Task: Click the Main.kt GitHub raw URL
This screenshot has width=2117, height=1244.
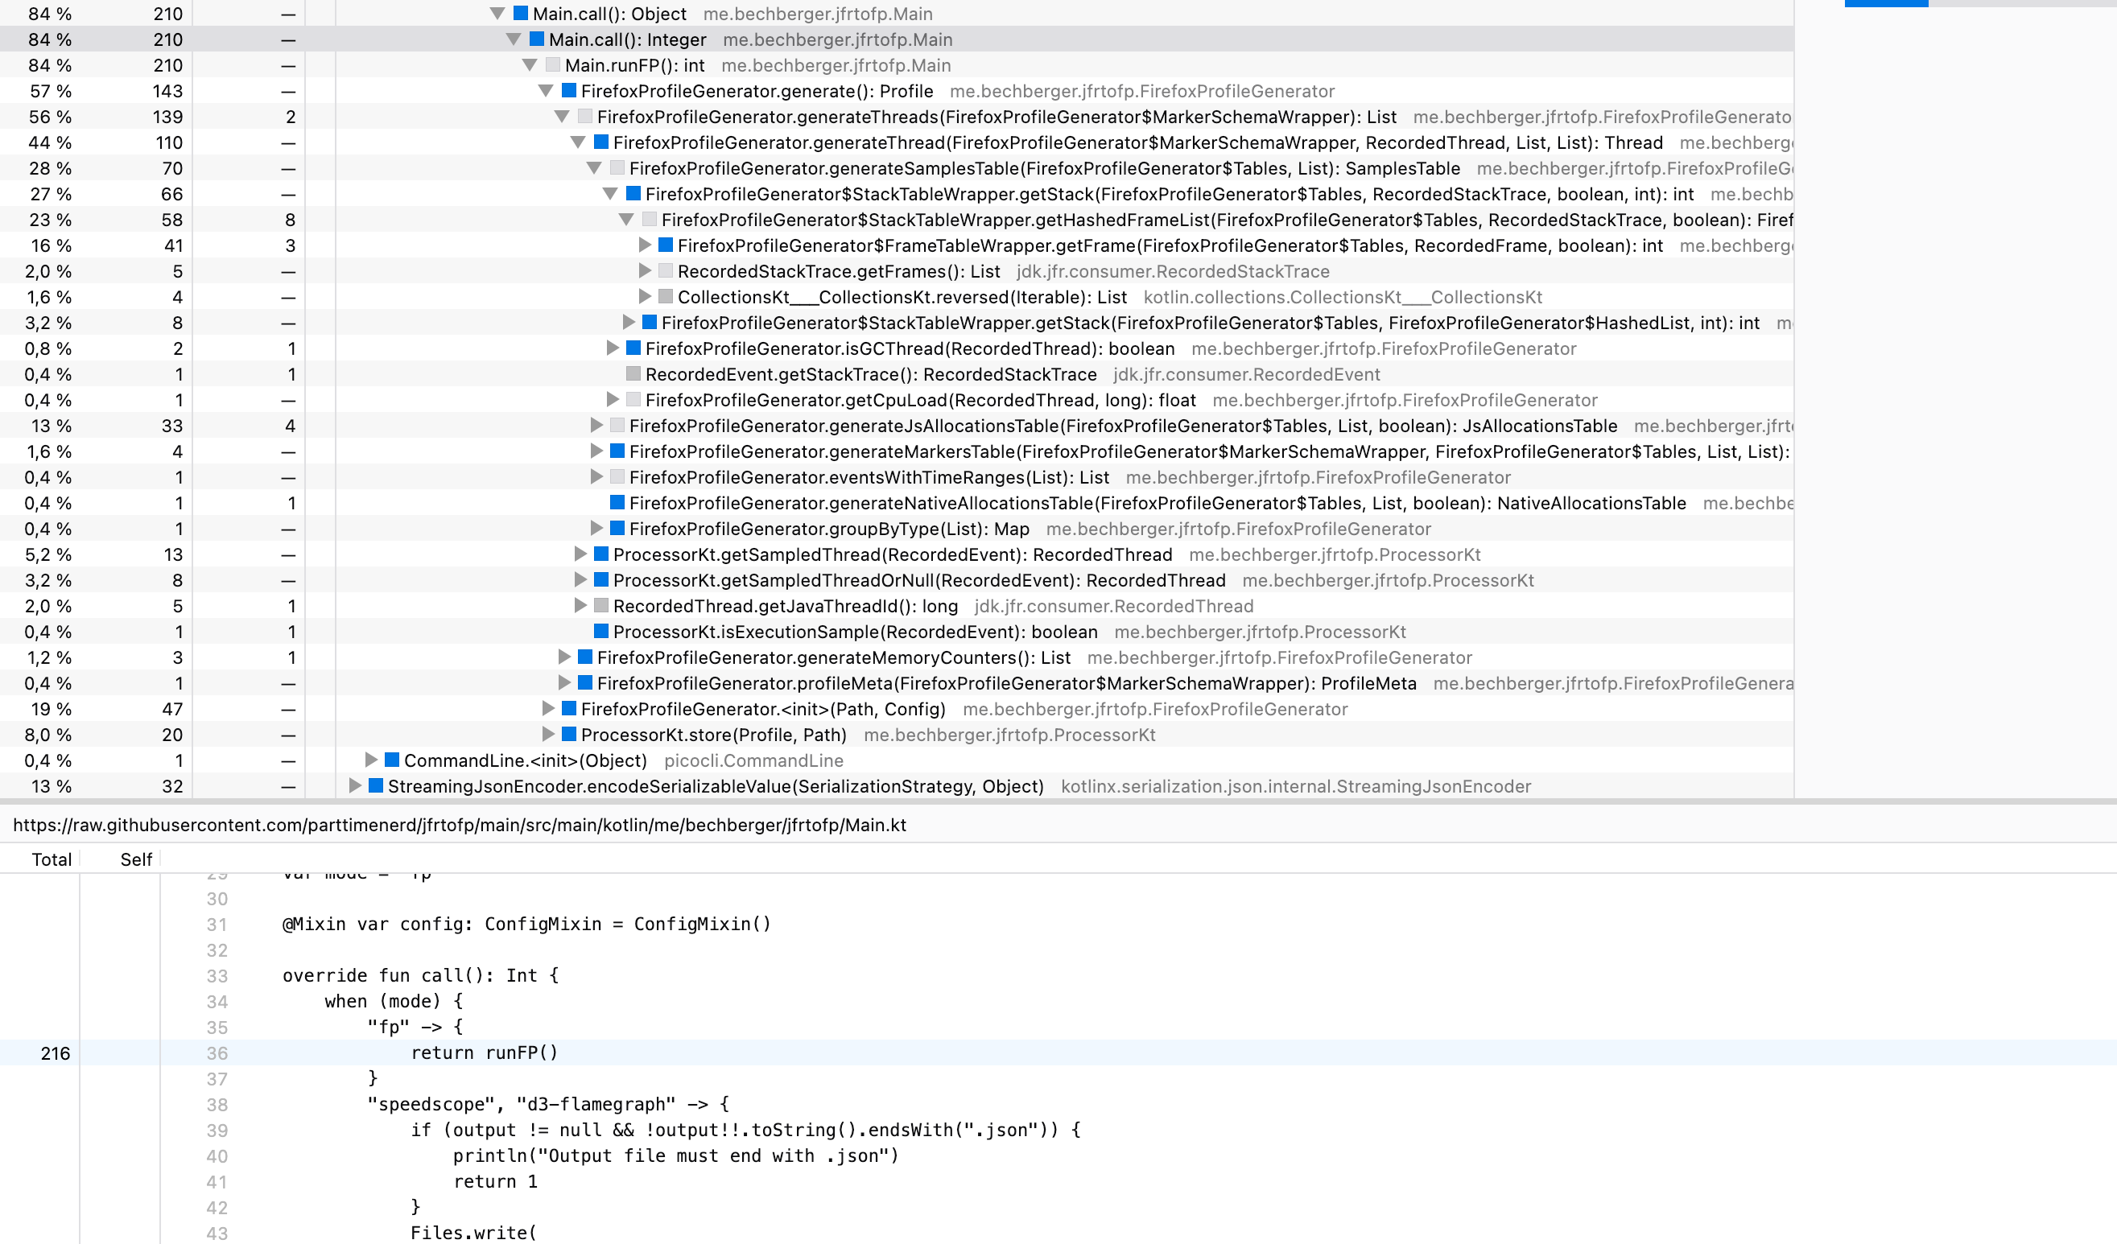Action: 460,825
